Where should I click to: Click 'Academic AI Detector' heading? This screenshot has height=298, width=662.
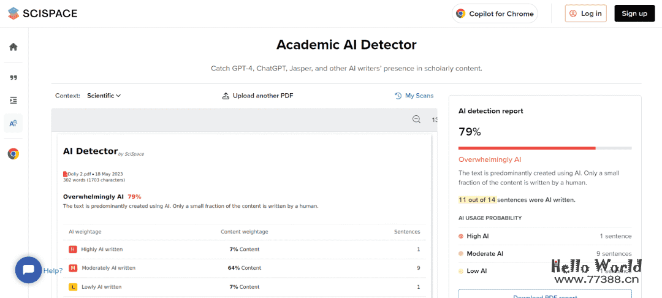tap(346, 45)
